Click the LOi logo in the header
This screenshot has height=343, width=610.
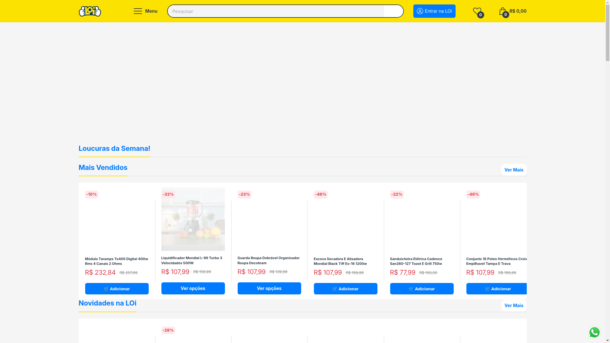click(x=90, y=11)
